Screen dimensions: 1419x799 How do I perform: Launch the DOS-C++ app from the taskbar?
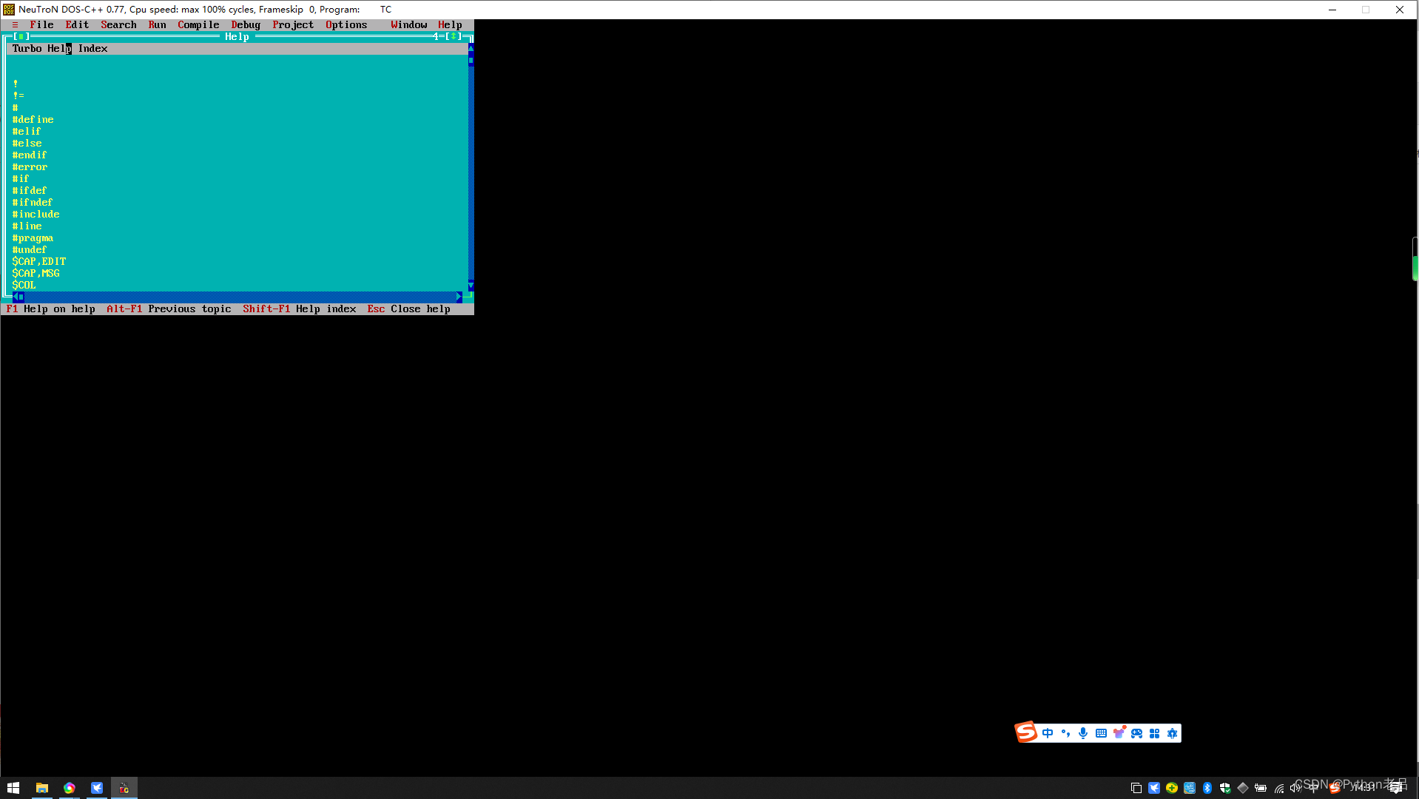coord(124,787)
